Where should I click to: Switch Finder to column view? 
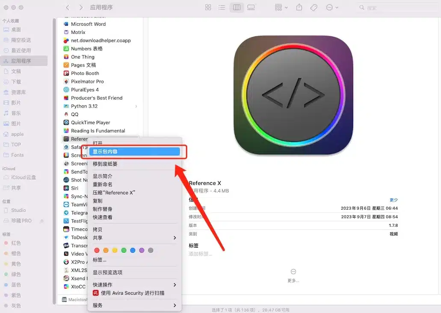point(237,8)
